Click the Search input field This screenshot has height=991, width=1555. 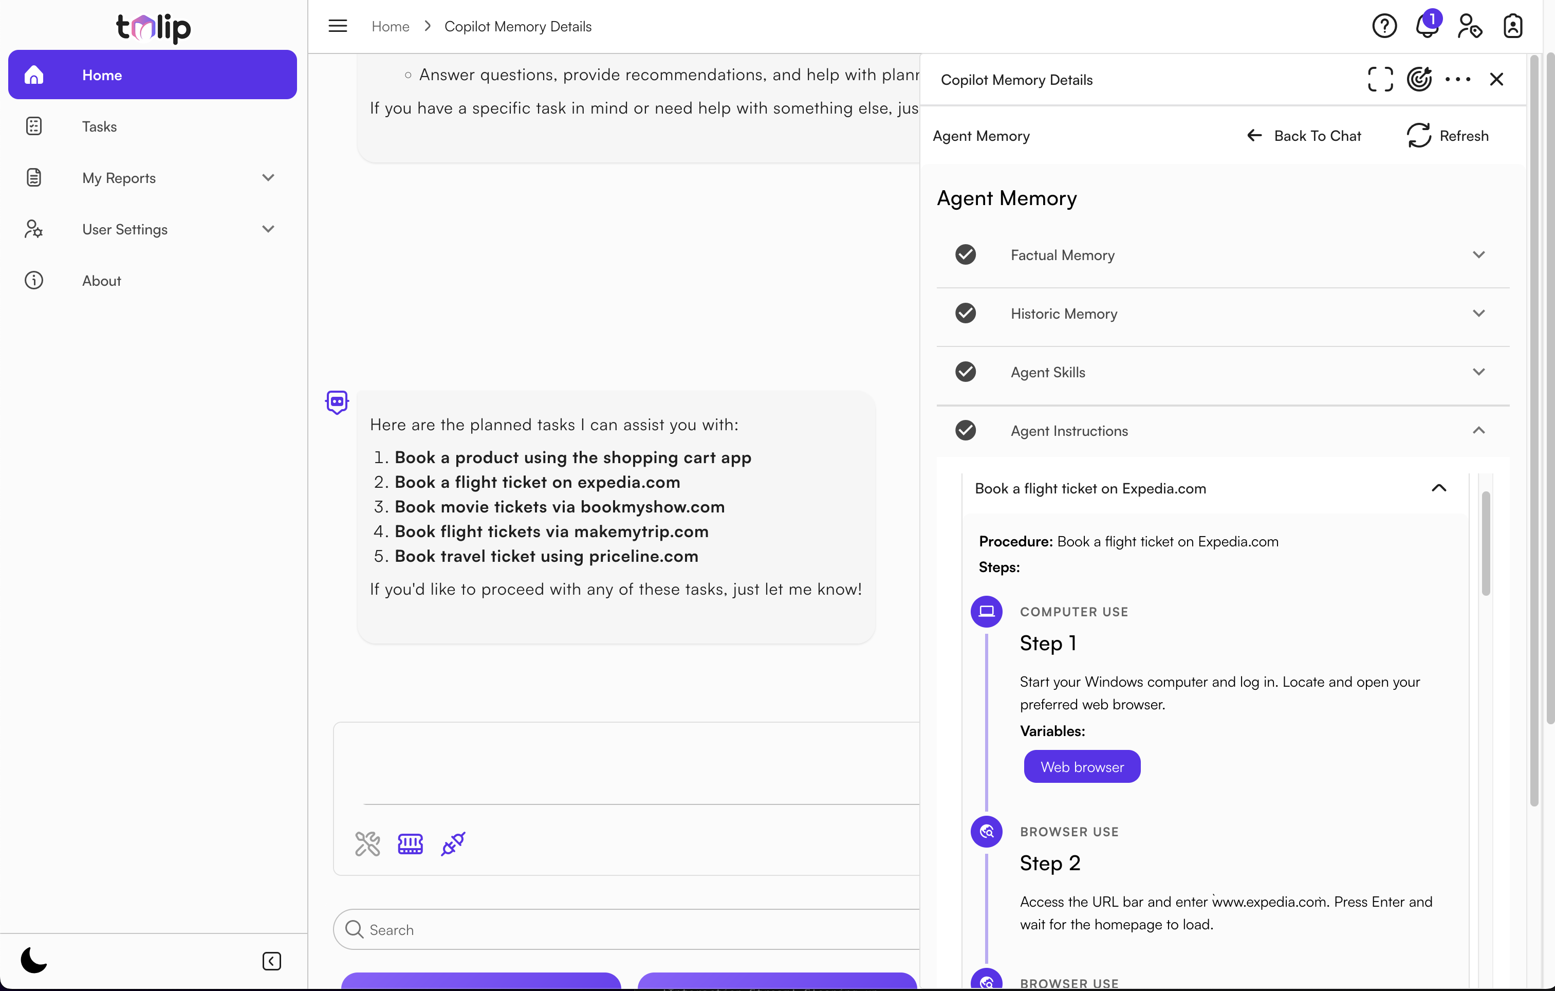point(626,929)
